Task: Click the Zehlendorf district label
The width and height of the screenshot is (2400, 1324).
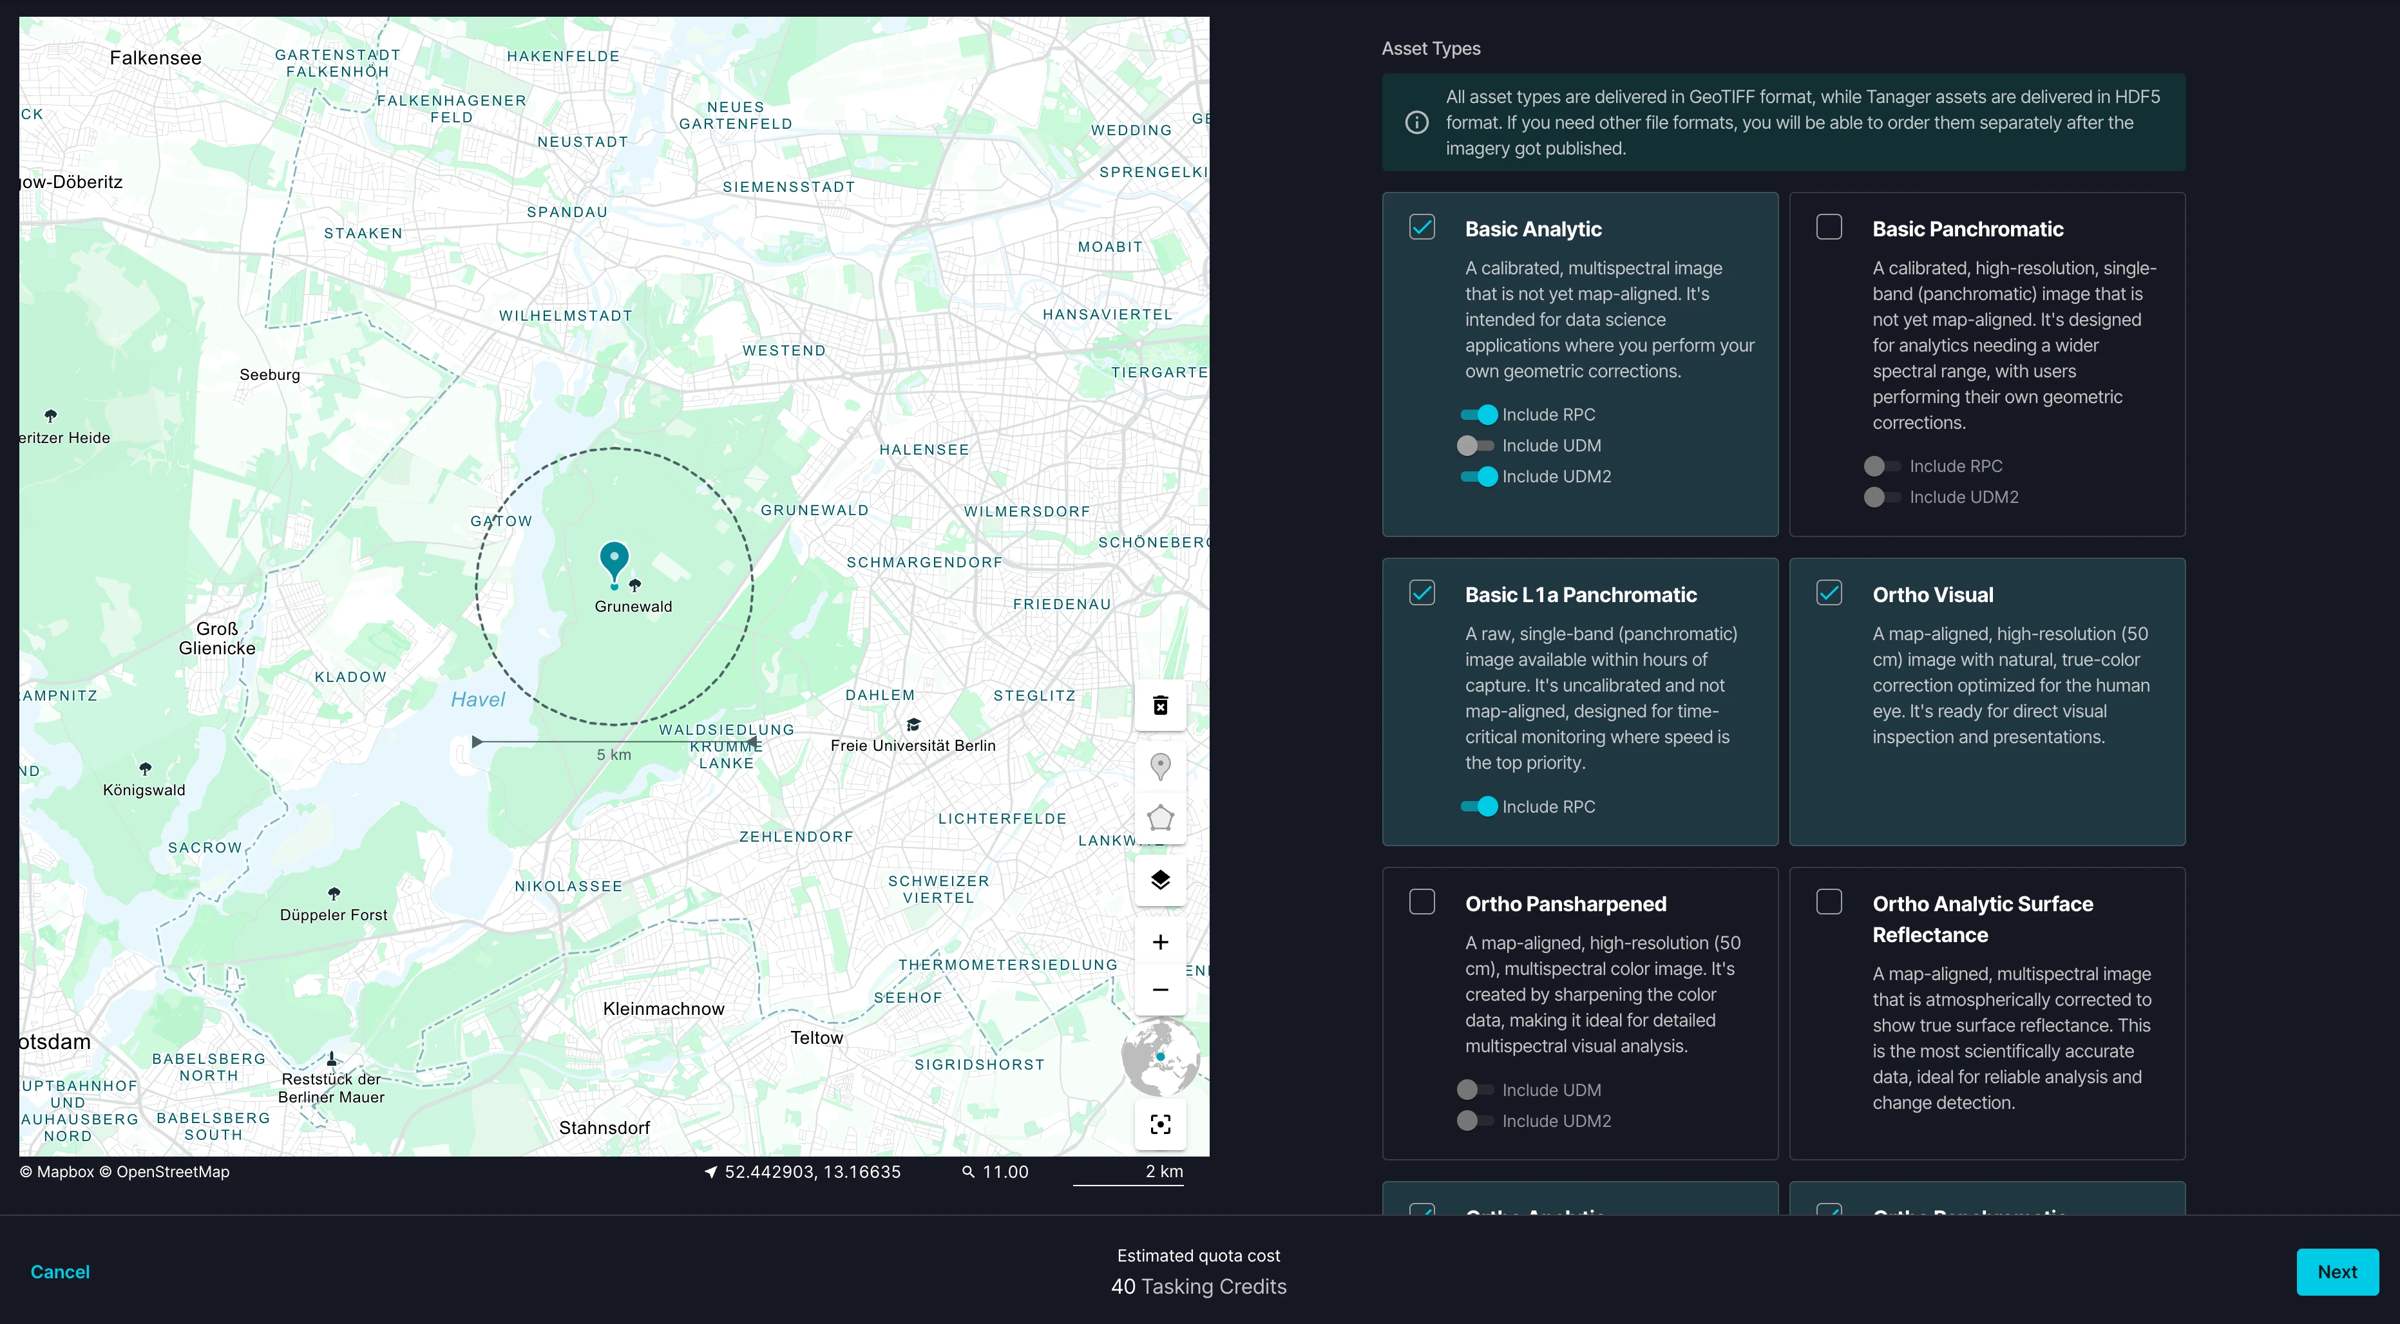Action: tap(797, 837)
